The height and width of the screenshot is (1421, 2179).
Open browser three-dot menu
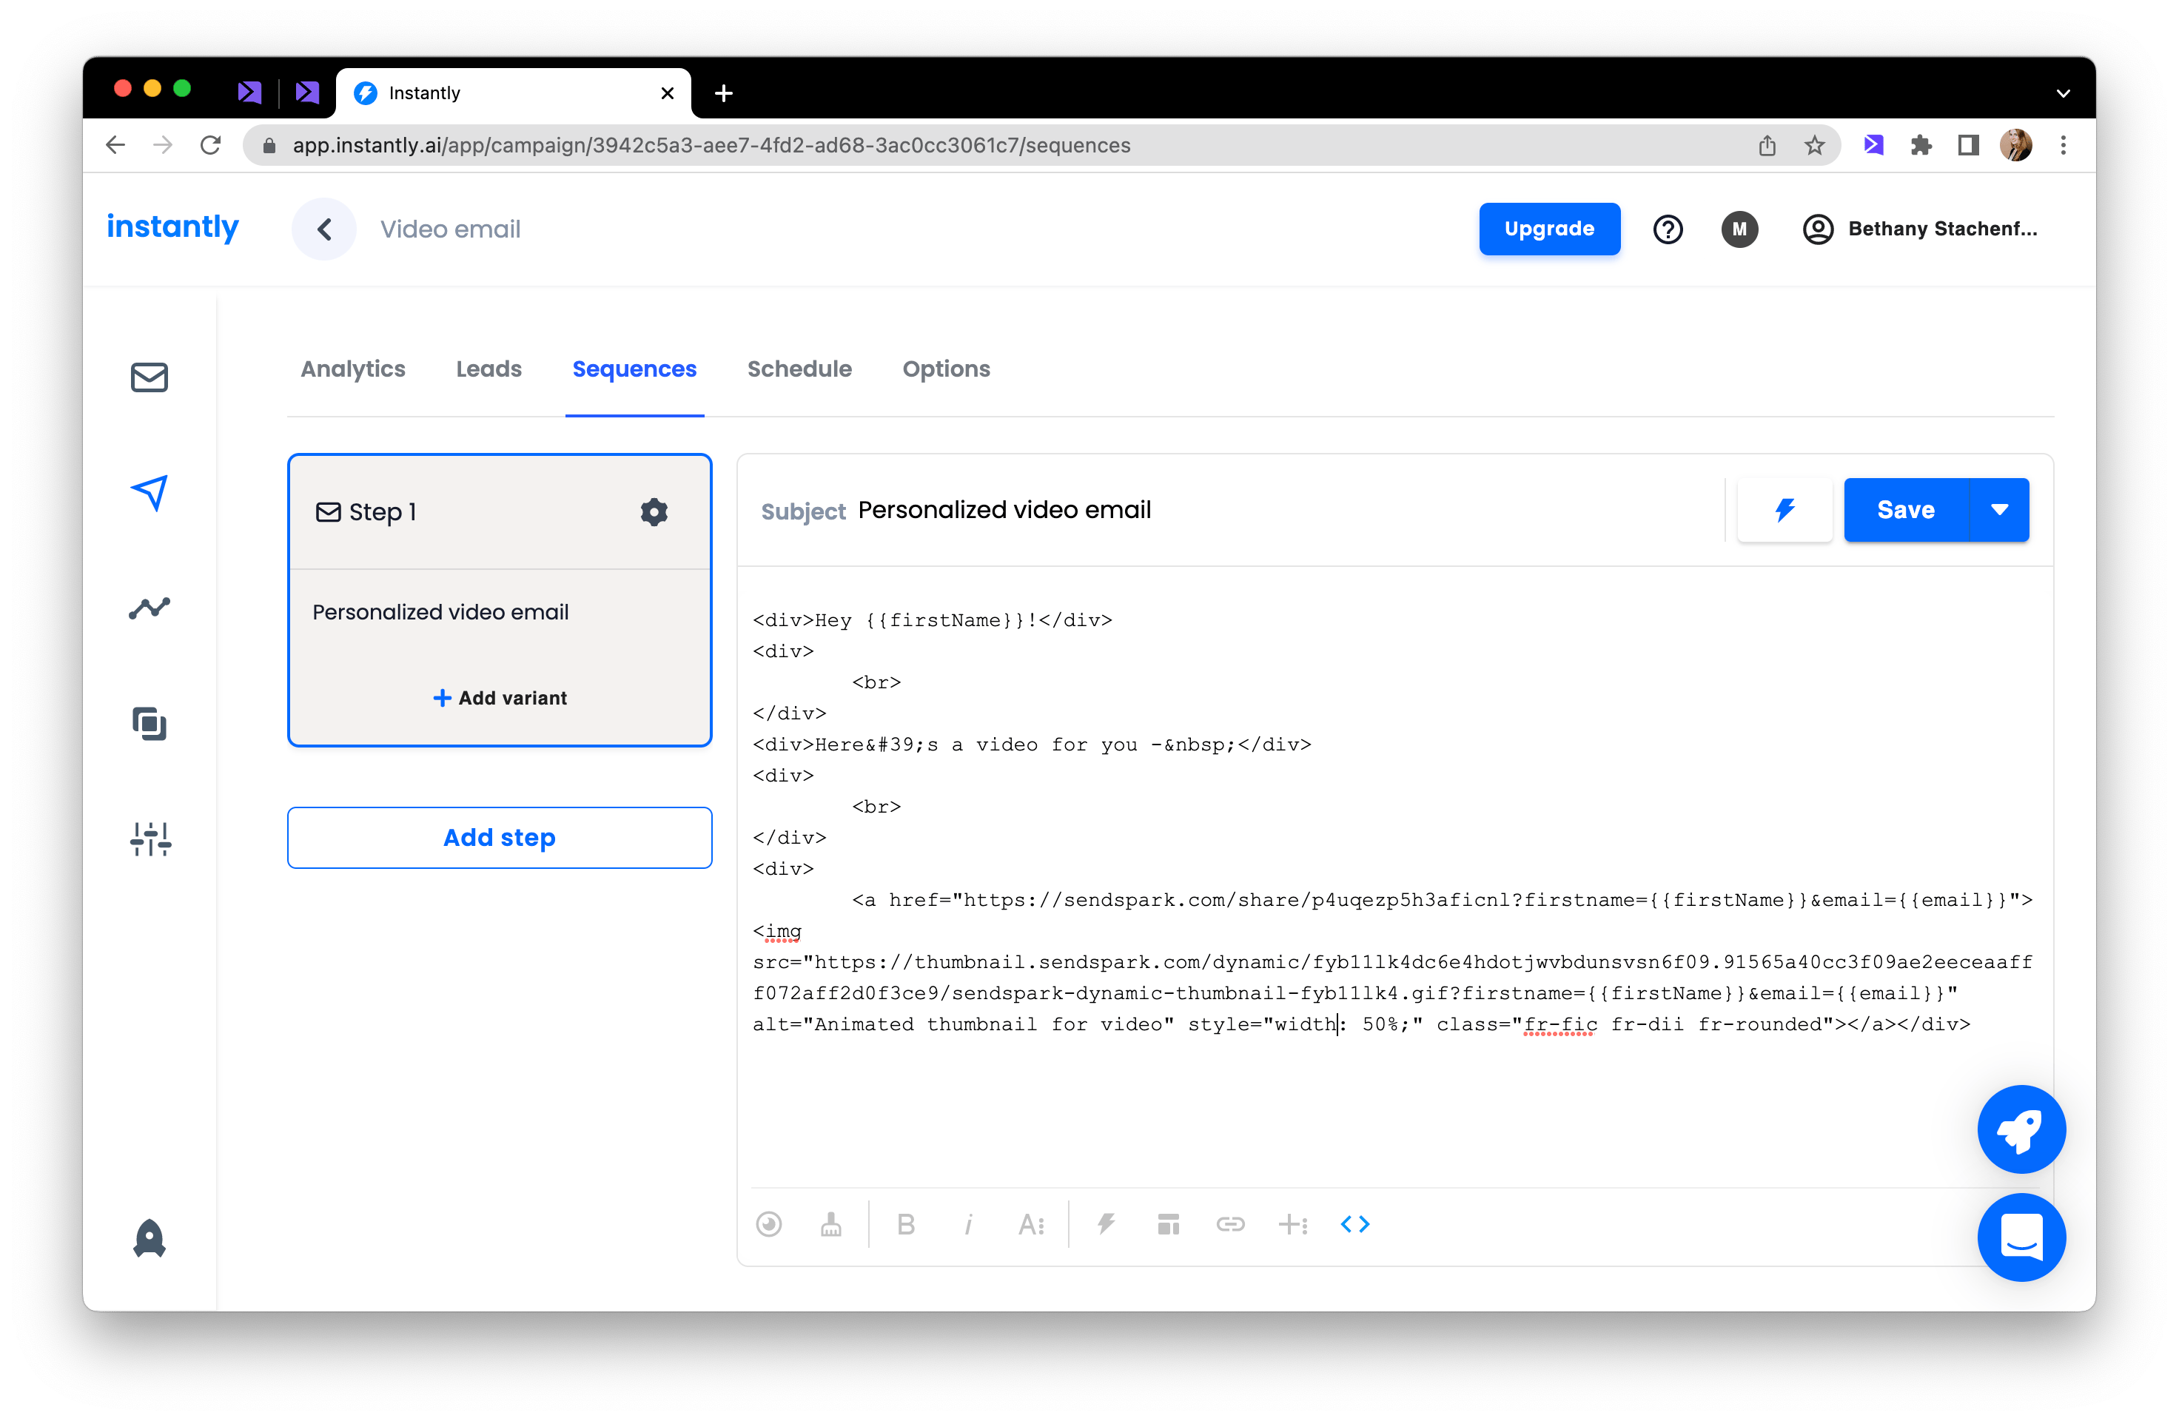coord(2063,144)
